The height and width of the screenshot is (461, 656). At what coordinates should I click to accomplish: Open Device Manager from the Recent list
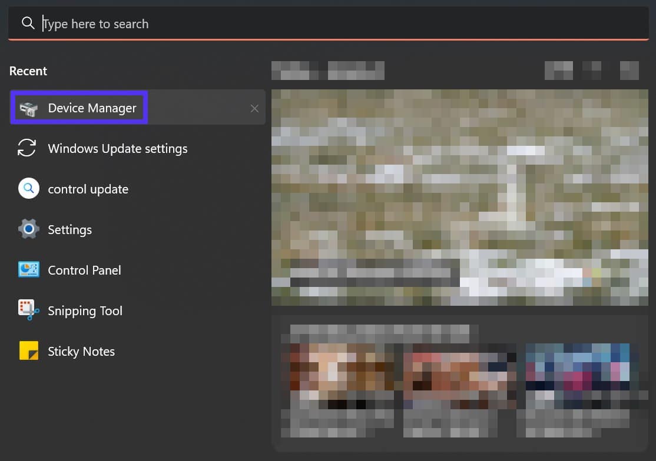[92, 108]
